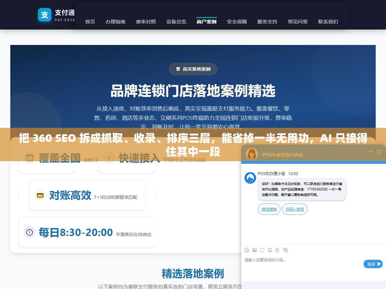Click the overlay banner about 360 SEO

point(193,144)
